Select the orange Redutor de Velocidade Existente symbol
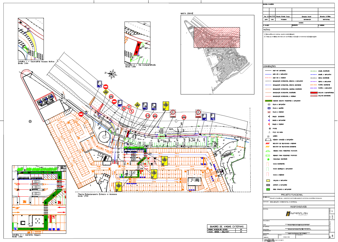This screenshot has width=338, height=242. (x=267, y=146)
